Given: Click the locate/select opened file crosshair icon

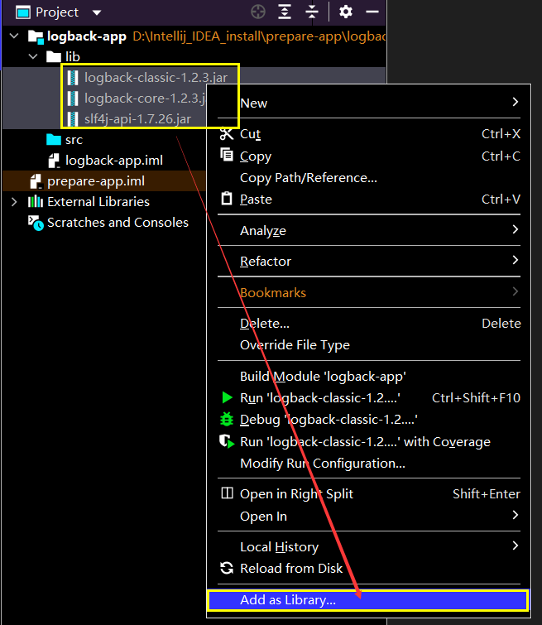Looking at the screenshot, I should pos(258,12).
